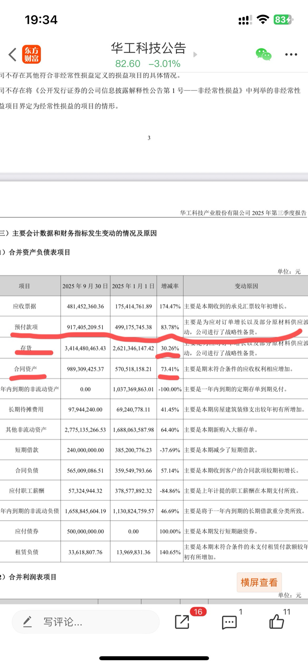Tap the 合并资产负债表项目 heading
308x667 pixels.
pos(39,252)
